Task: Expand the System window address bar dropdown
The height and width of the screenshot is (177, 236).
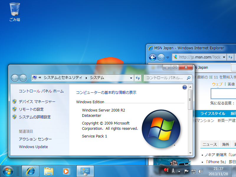Action: 131,78
